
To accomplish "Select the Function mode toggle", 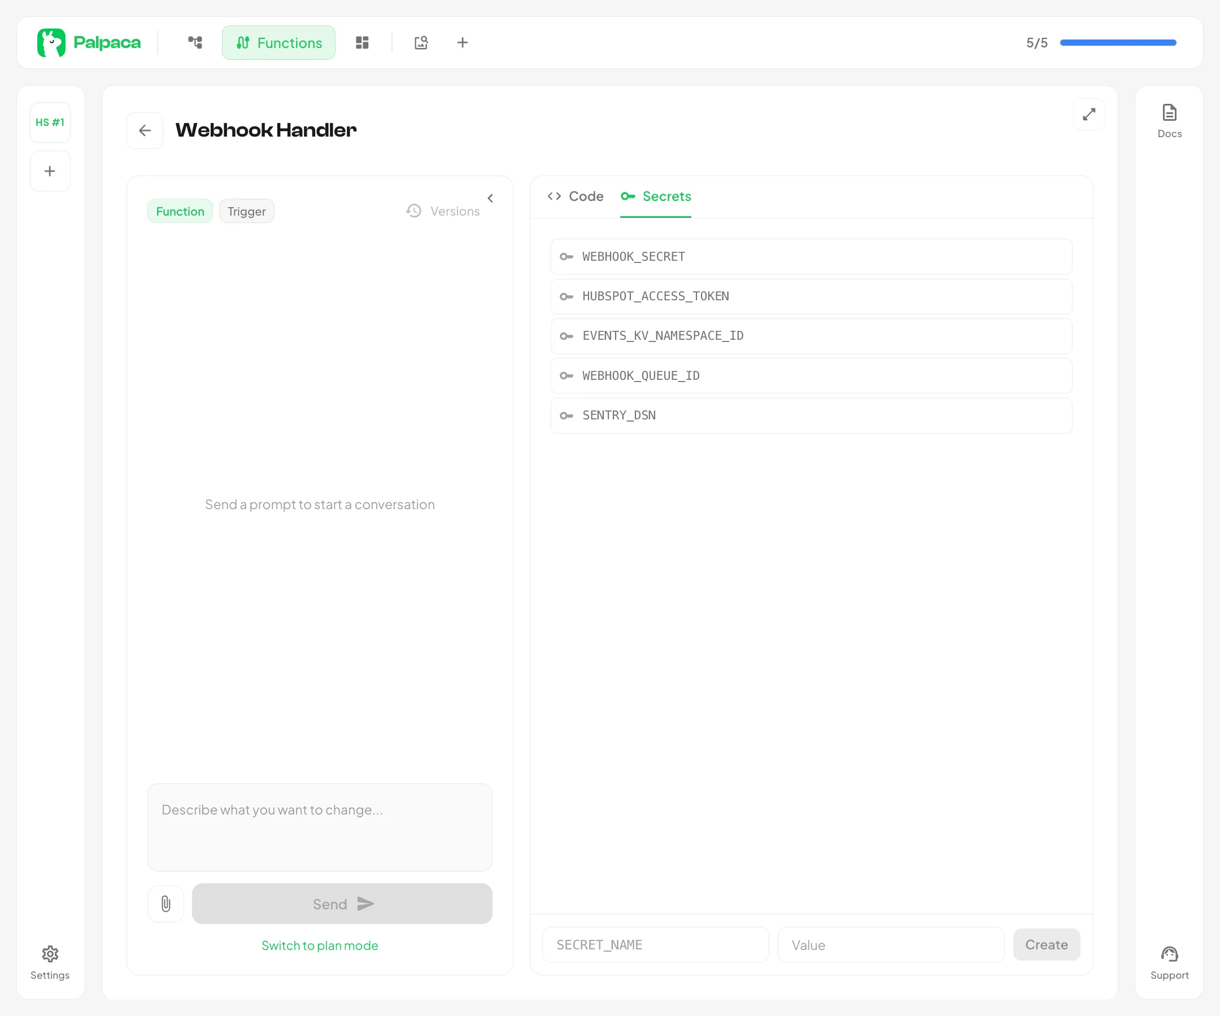I will pyautogui.click(x=180, y=211).
